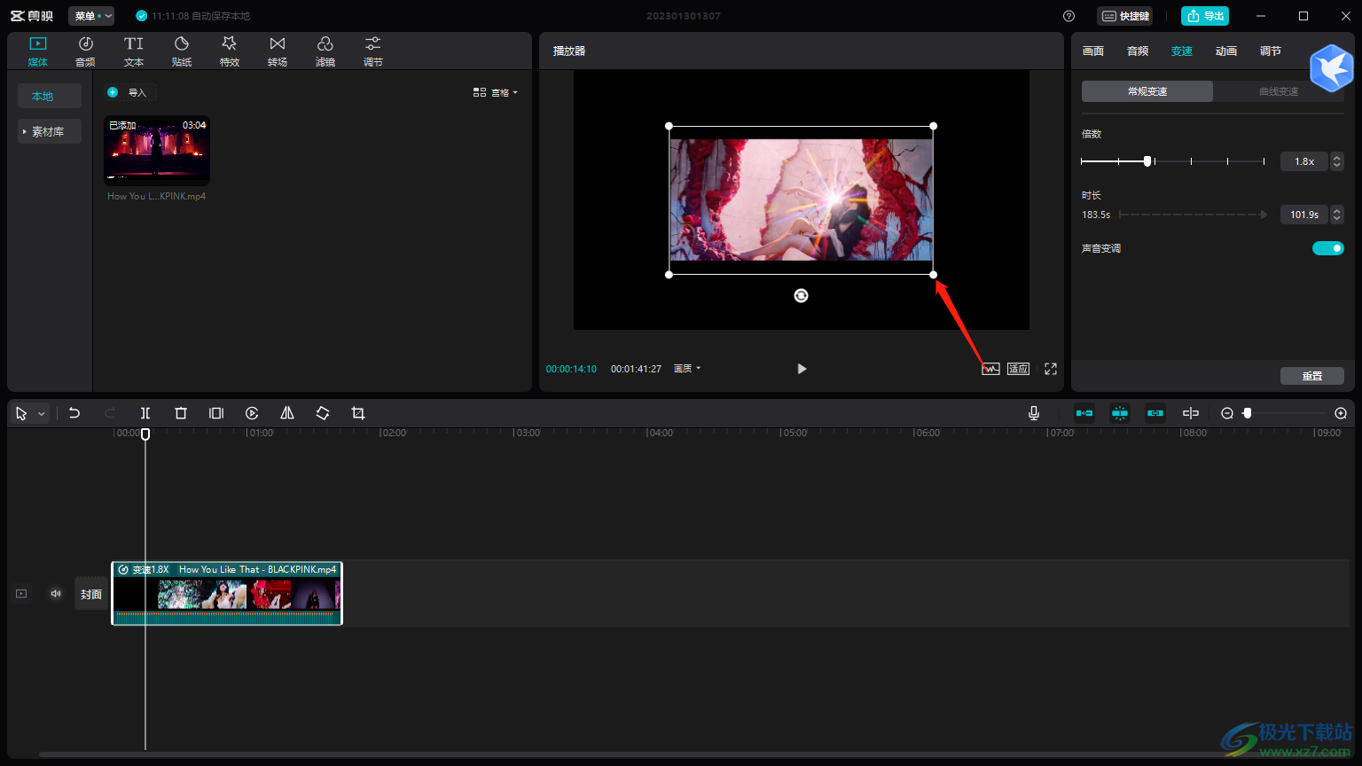Open the 画质 quality dropdown
The width and height of the screenshot is (1362, 766).
[x=687, y=369]
